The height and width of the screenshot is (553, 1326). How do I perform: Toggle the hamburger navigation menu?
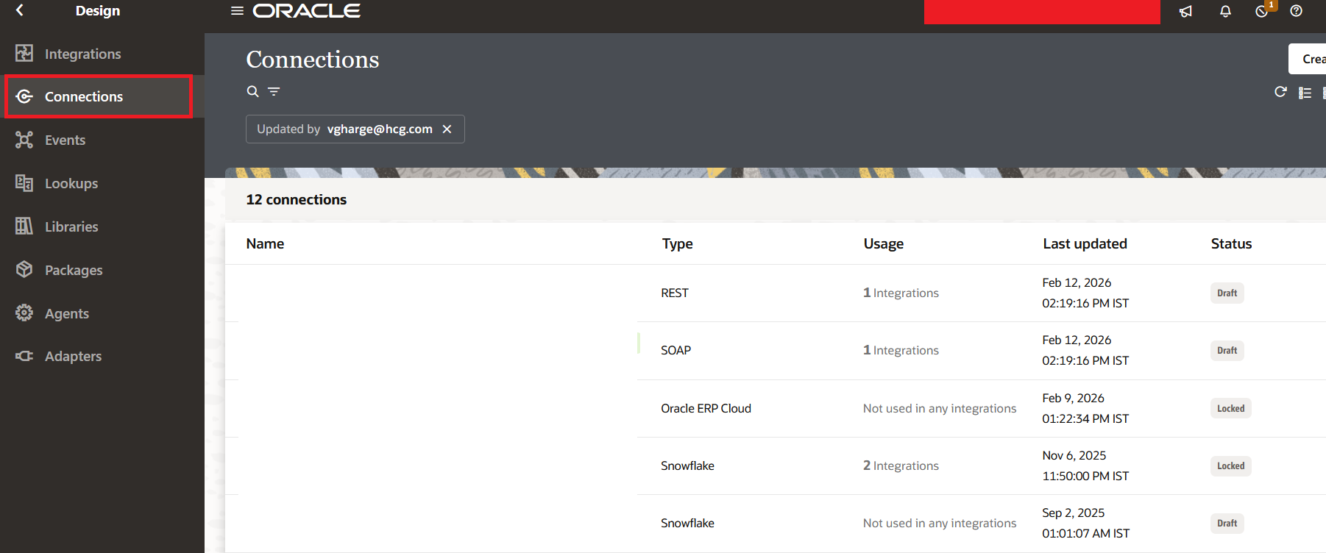click(237, 11)
